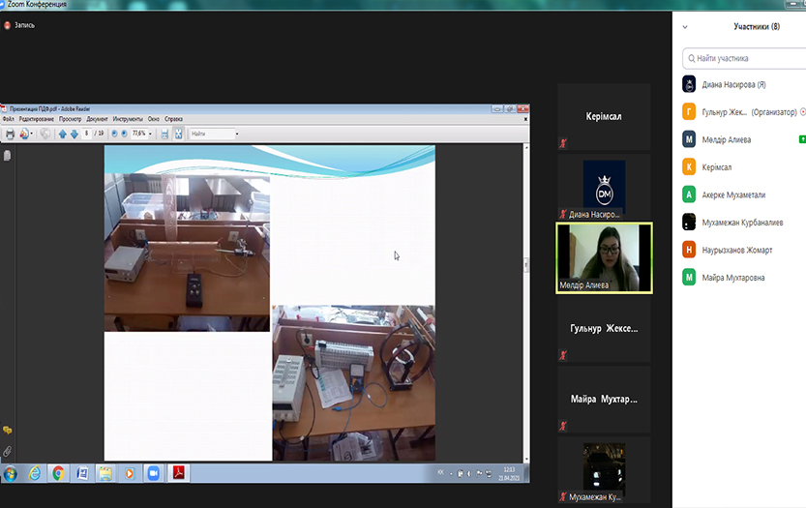Select participant Акерке Мухаметали in the list
806x508 pixels.
coord(733,194)
